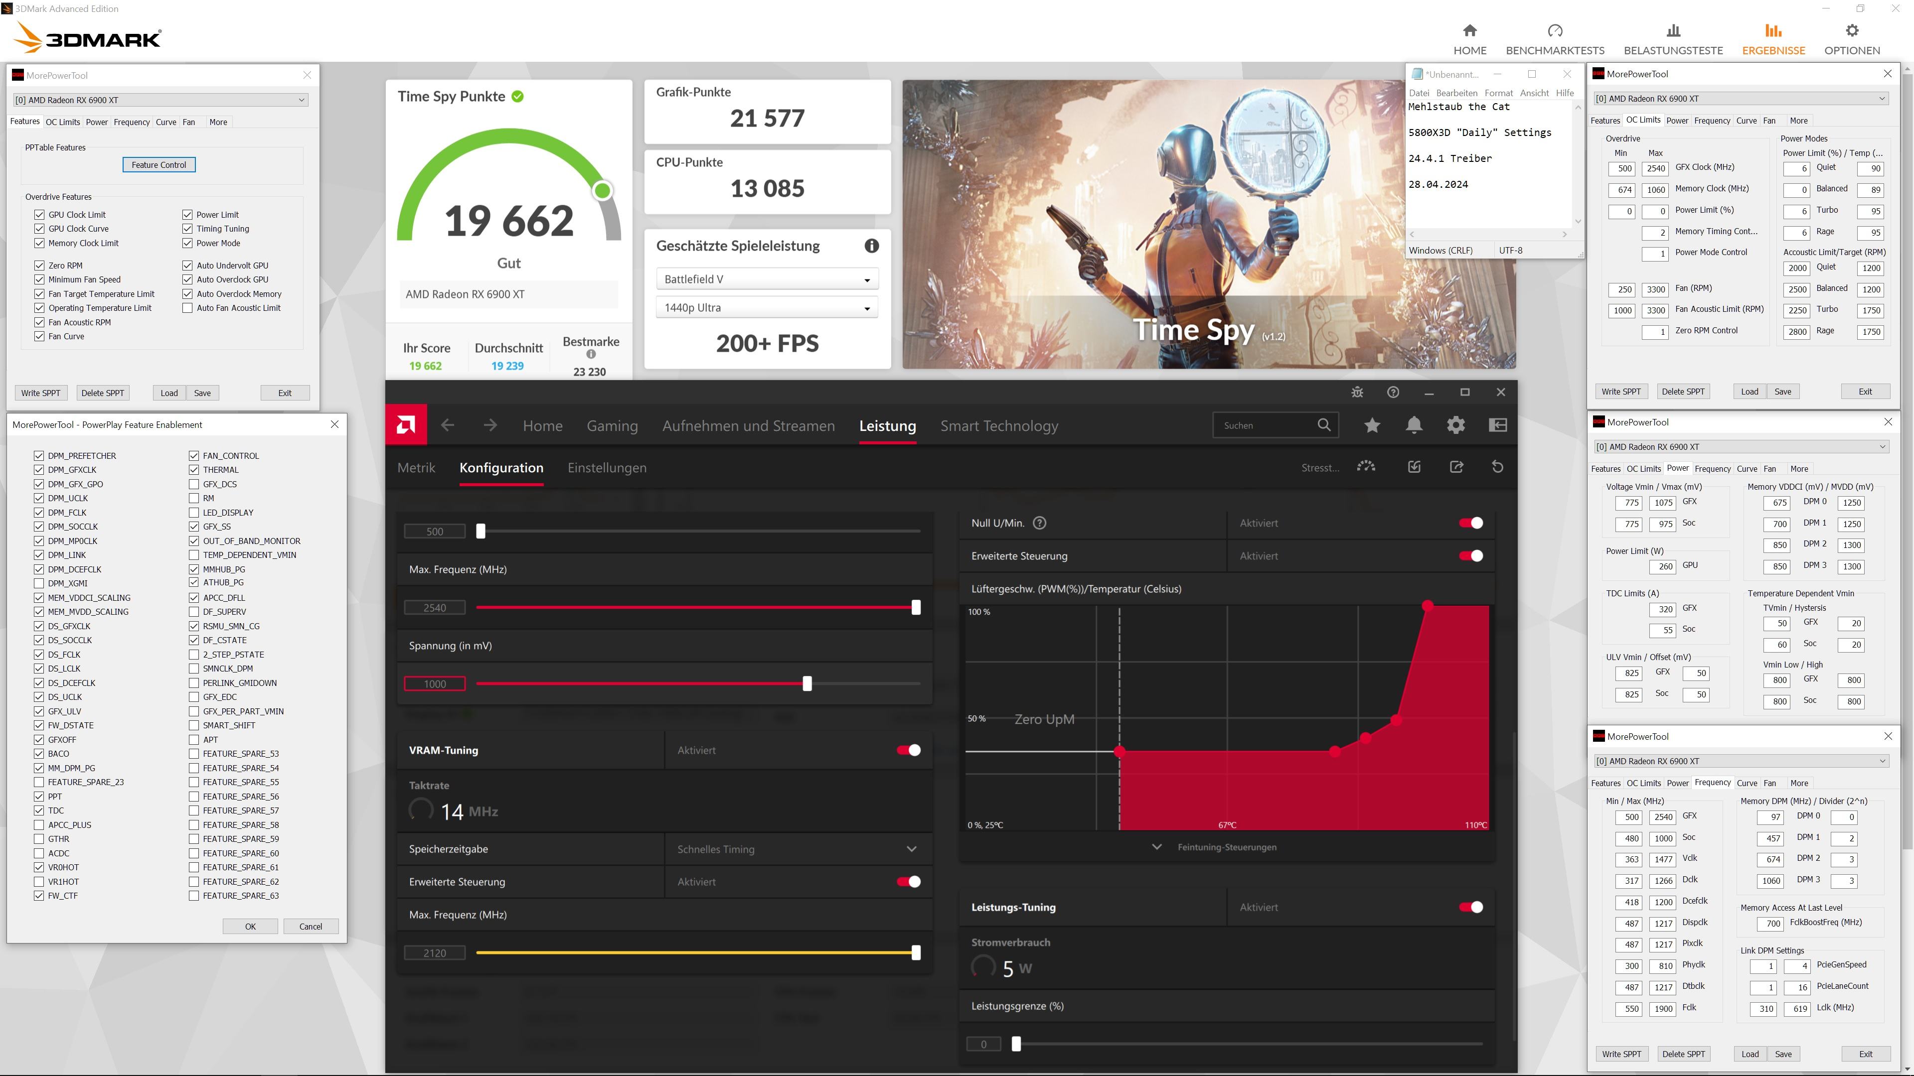Screen dimensions: 1914x1076
Task: Open GPU dropdown in Power MorePowerTool window
Action: click(1741, 446)
